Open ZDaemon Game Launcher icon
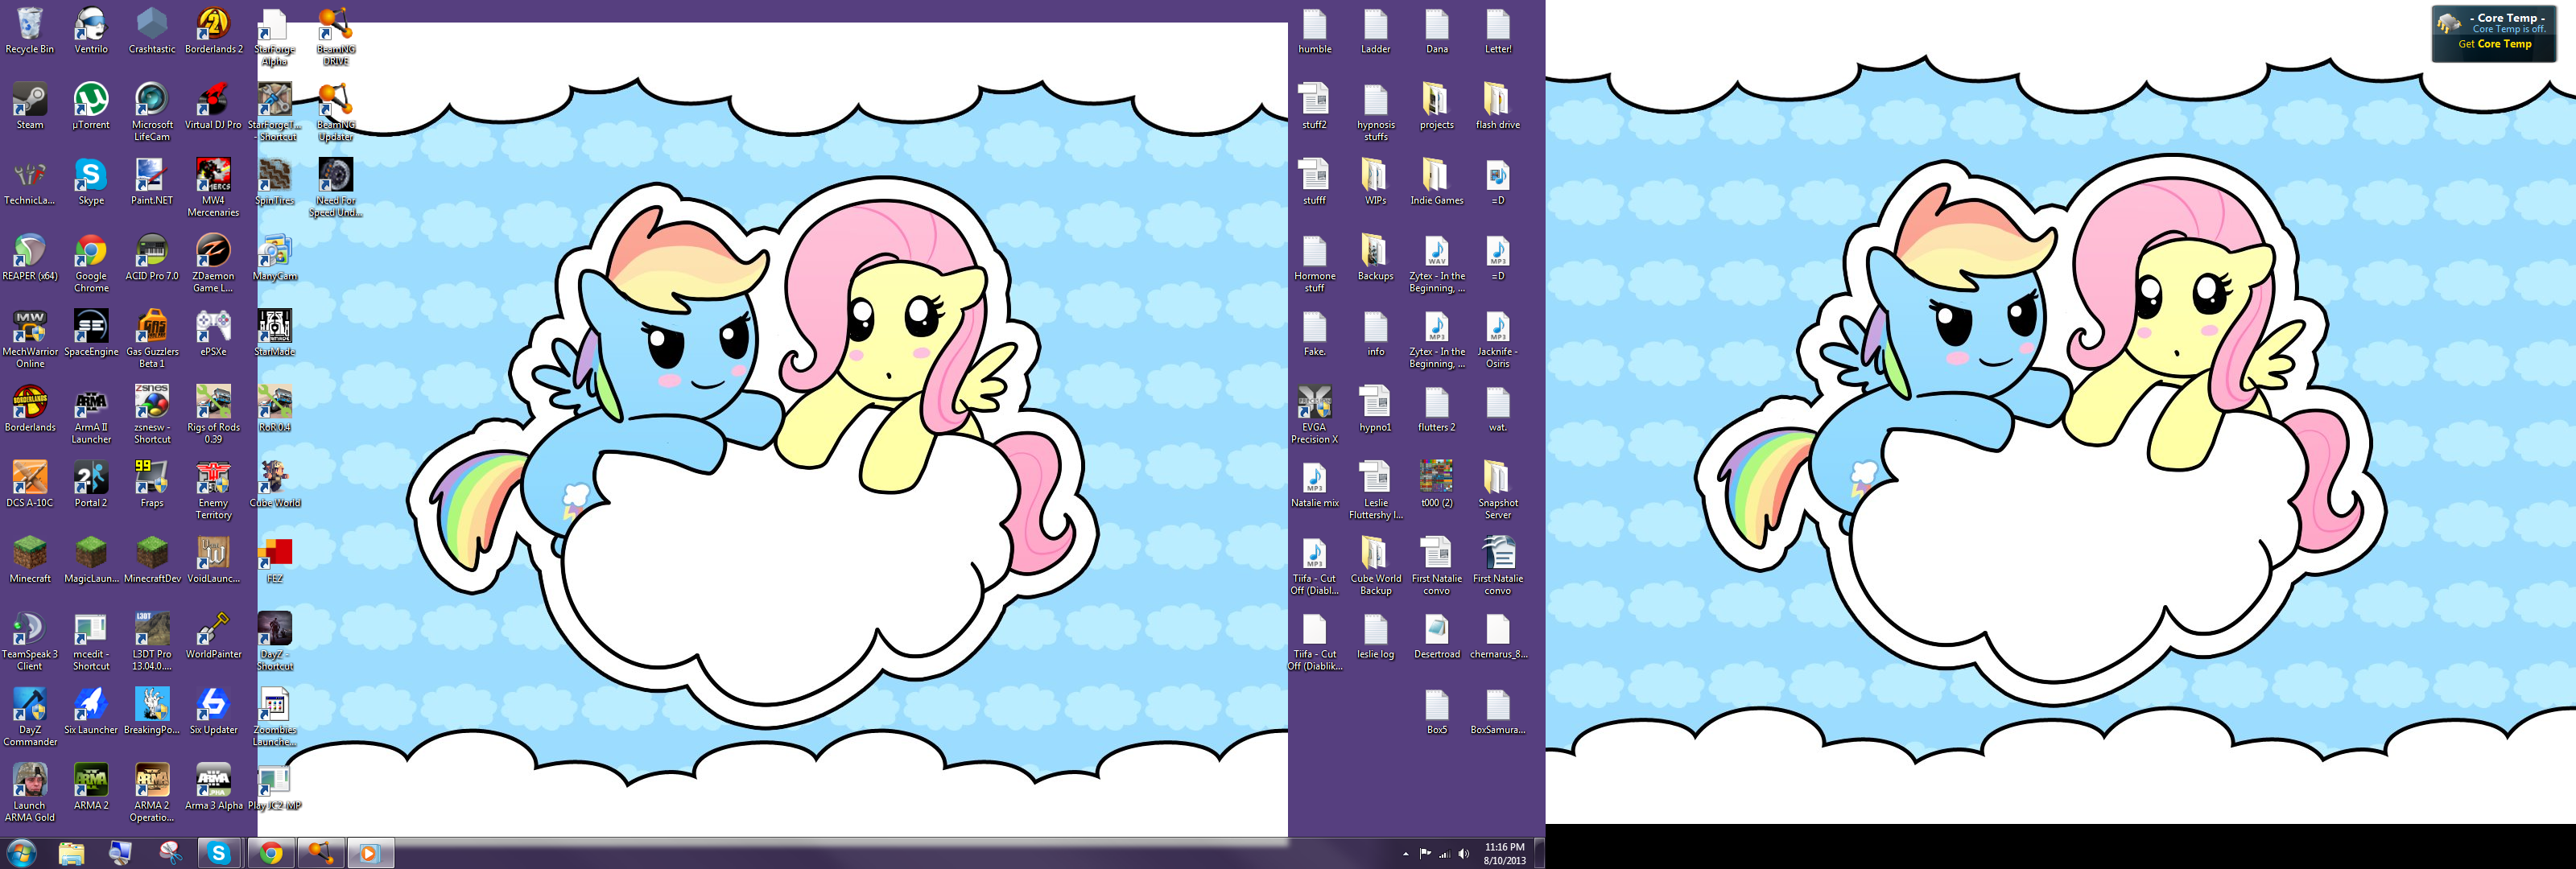Screen dimensions: 2576x869 pyautogui.click(x=213, y=264)
